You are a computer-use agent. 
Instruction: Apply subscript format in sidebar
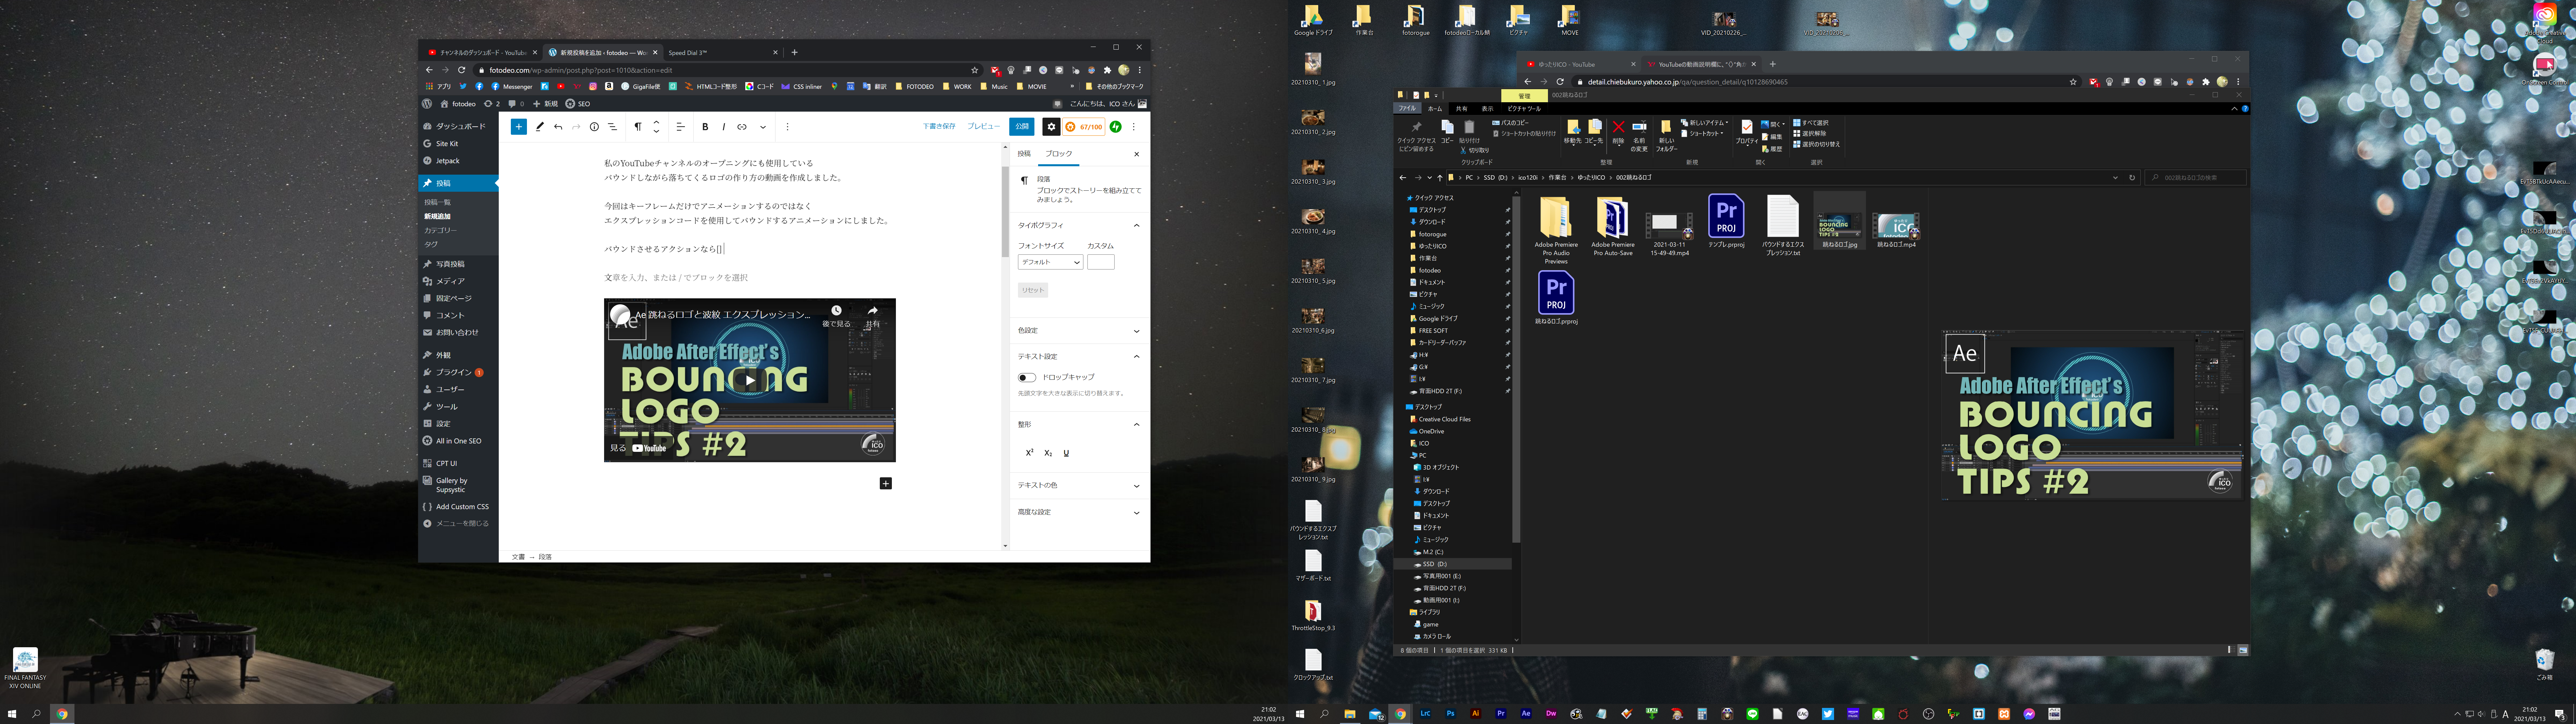(x=1048, y=453)
